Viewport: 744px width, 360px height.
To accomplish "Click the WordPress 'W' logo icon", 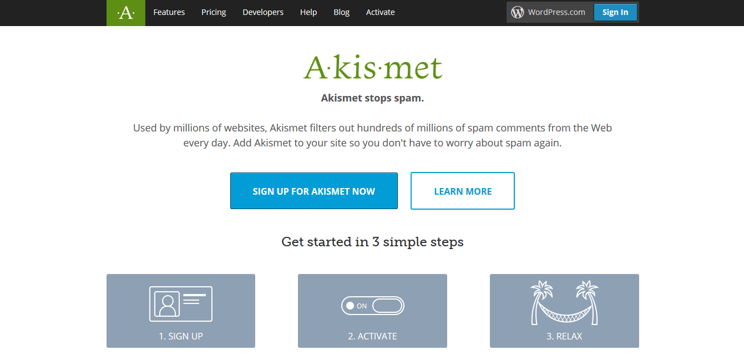I will pyautogui.click(x=518, y=12).
